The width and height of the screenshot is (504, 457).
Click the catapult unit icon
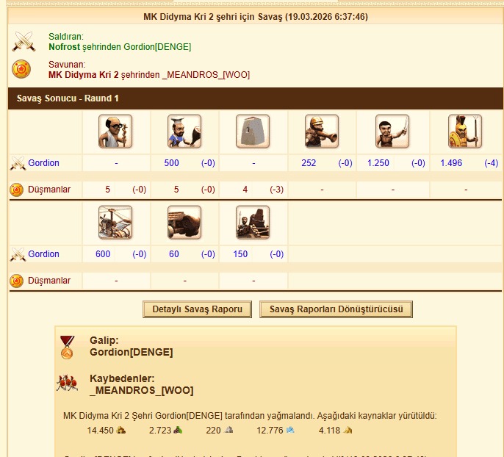(253, 223)
